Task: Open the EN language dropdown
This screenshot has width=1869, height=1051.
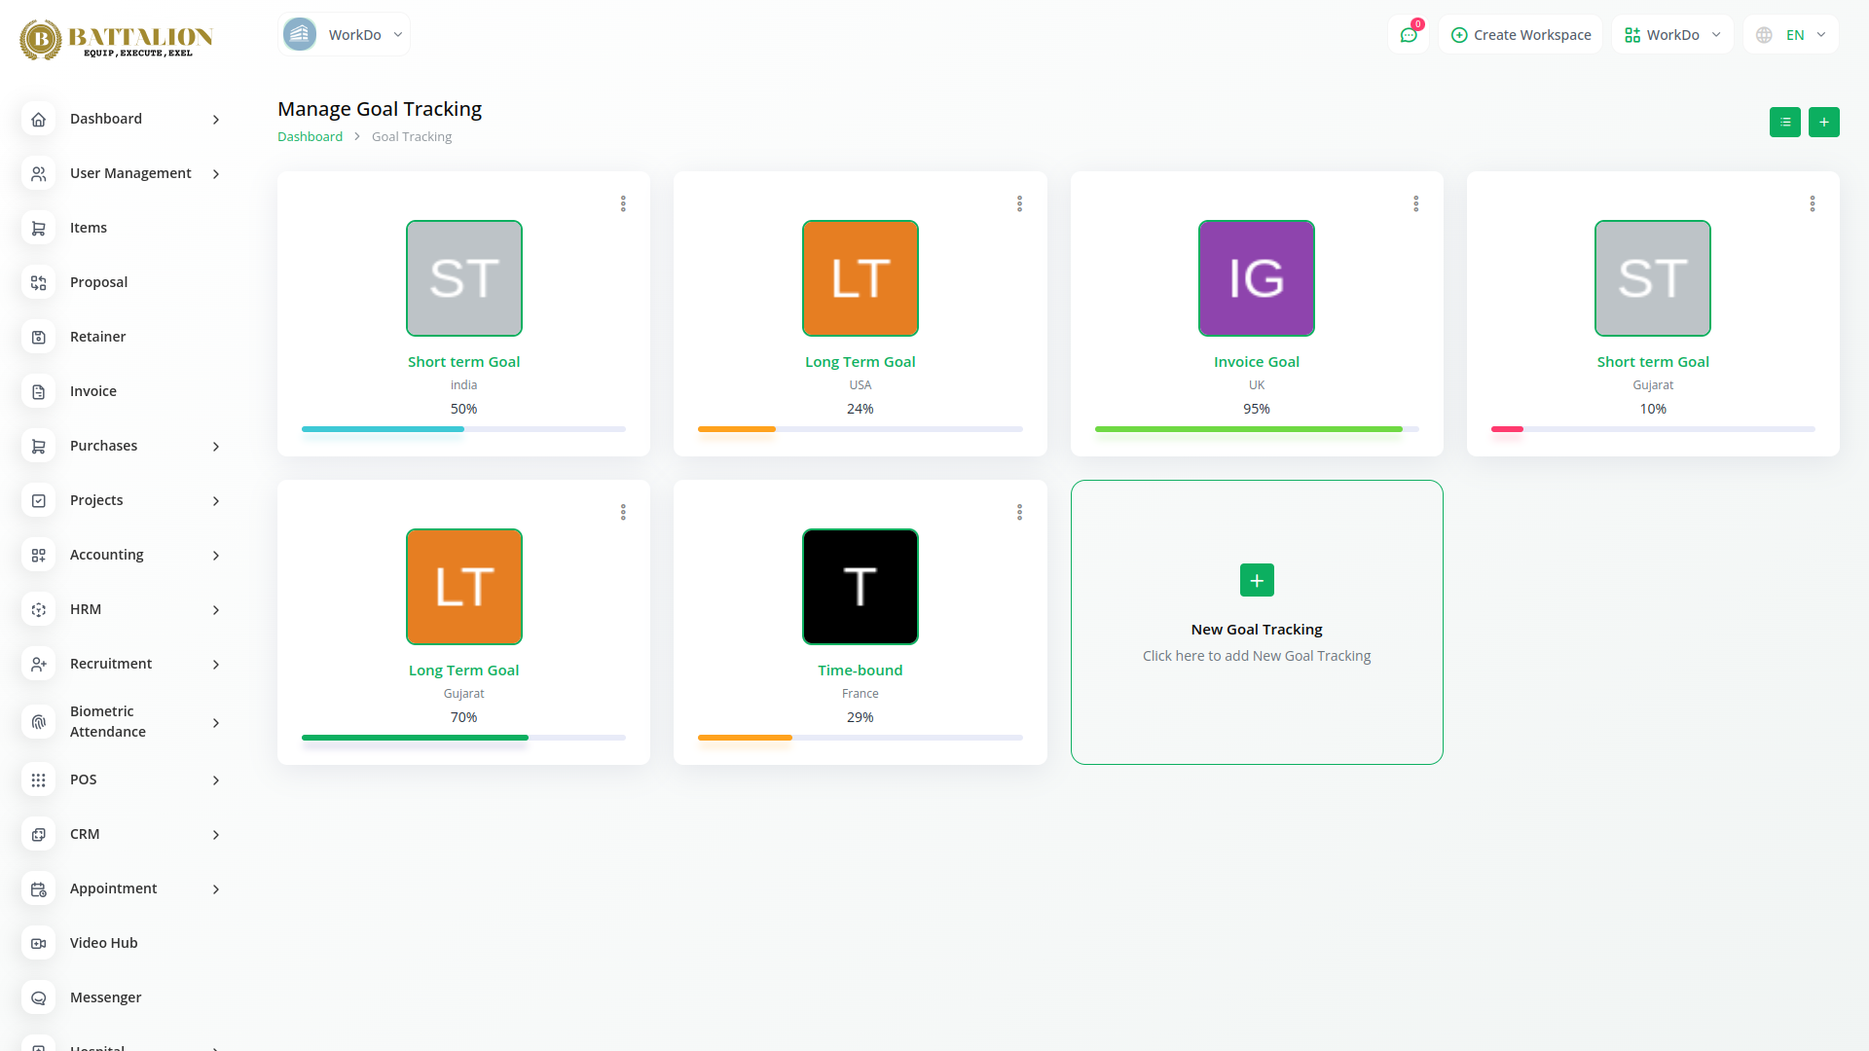Action: point(1791,35)
